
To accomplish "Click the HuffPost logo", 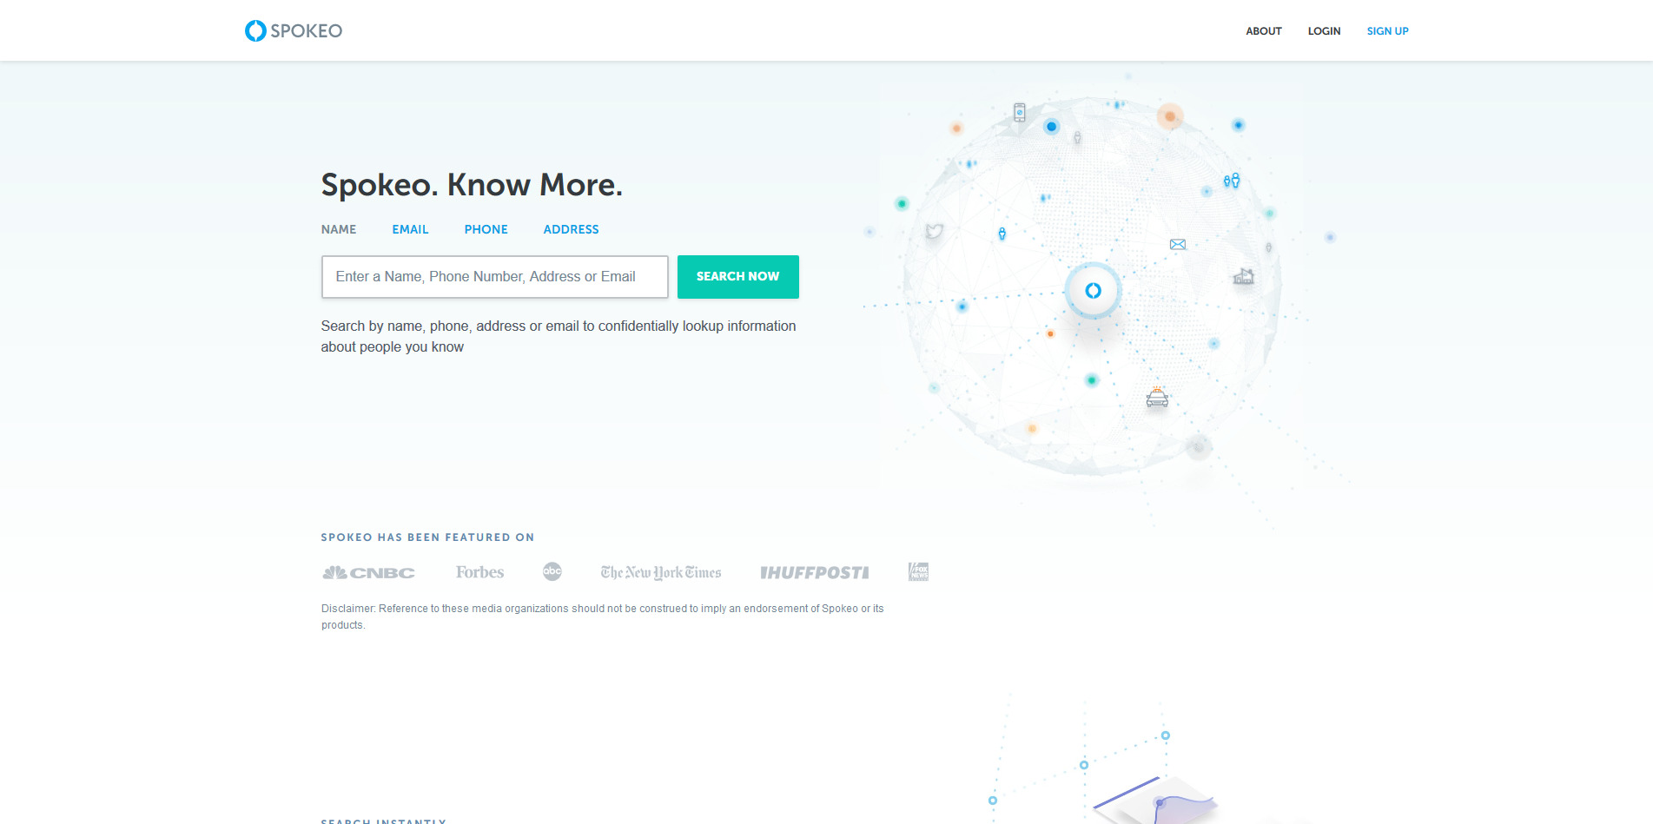I will tap(815, 572).
